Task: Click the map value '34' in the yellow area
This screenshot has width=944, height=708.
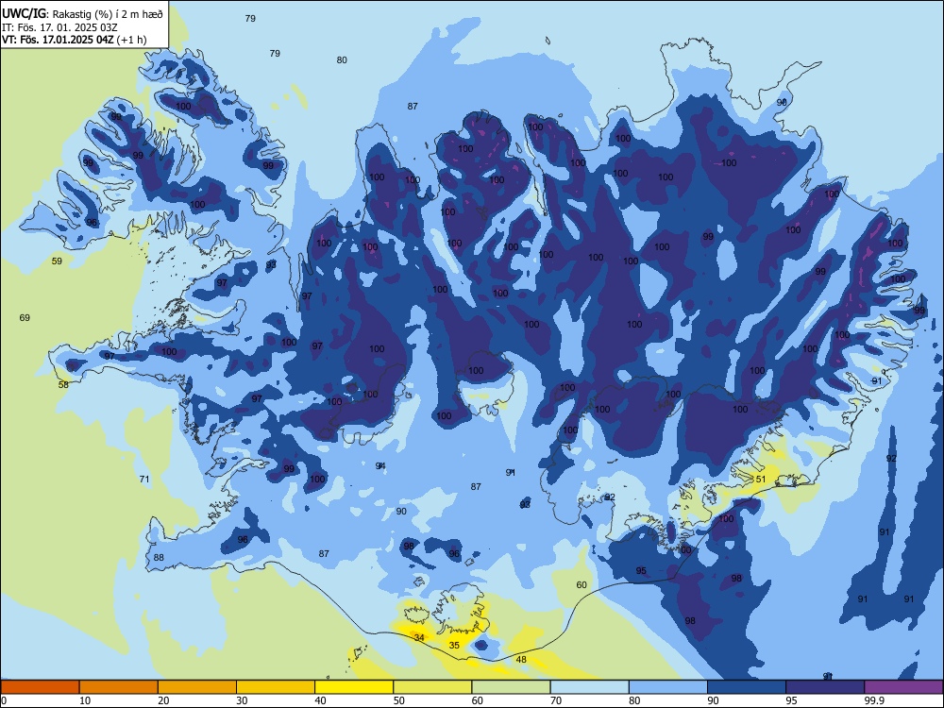Action: pos(419,637)
